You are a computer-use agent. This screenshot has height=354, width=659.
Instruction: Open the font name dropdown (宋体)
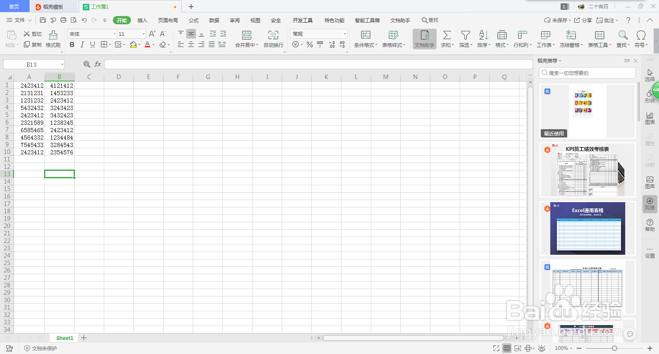point(115,34)
